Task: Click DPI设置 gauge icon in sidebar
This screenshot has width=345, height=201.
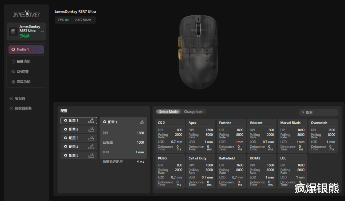Action: [13, 72]
